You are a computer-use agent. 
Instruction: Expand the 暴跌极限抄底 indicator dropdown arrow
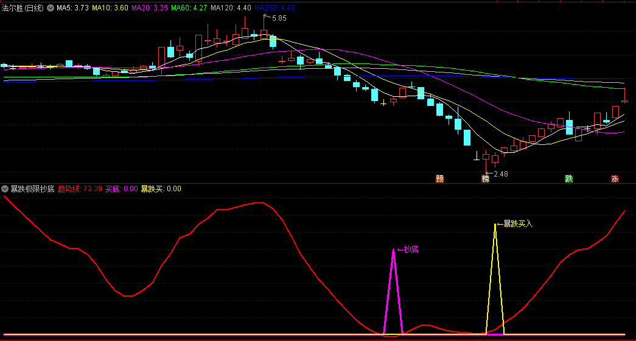[x=5, y=189]
